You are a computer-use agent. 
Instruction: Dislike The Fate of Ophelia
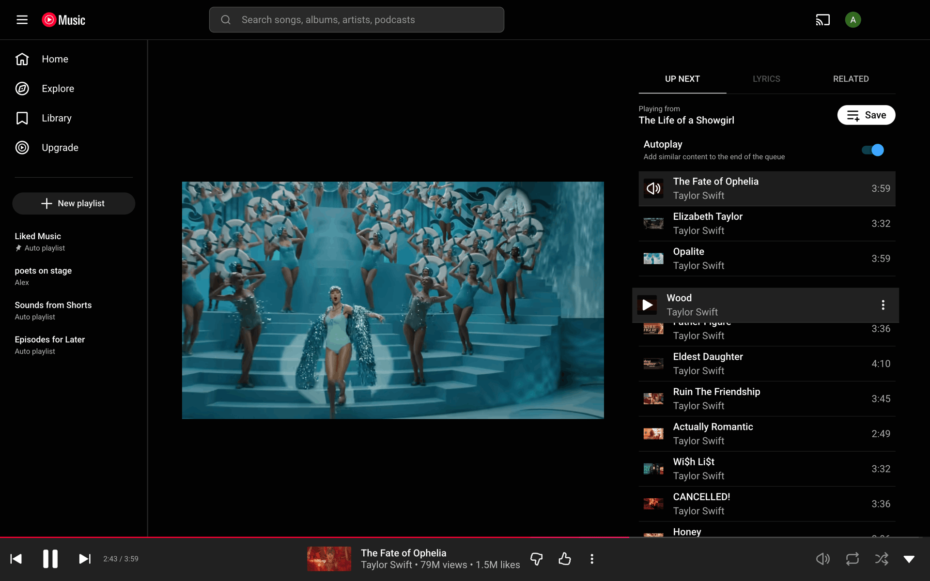pos(537,559)
